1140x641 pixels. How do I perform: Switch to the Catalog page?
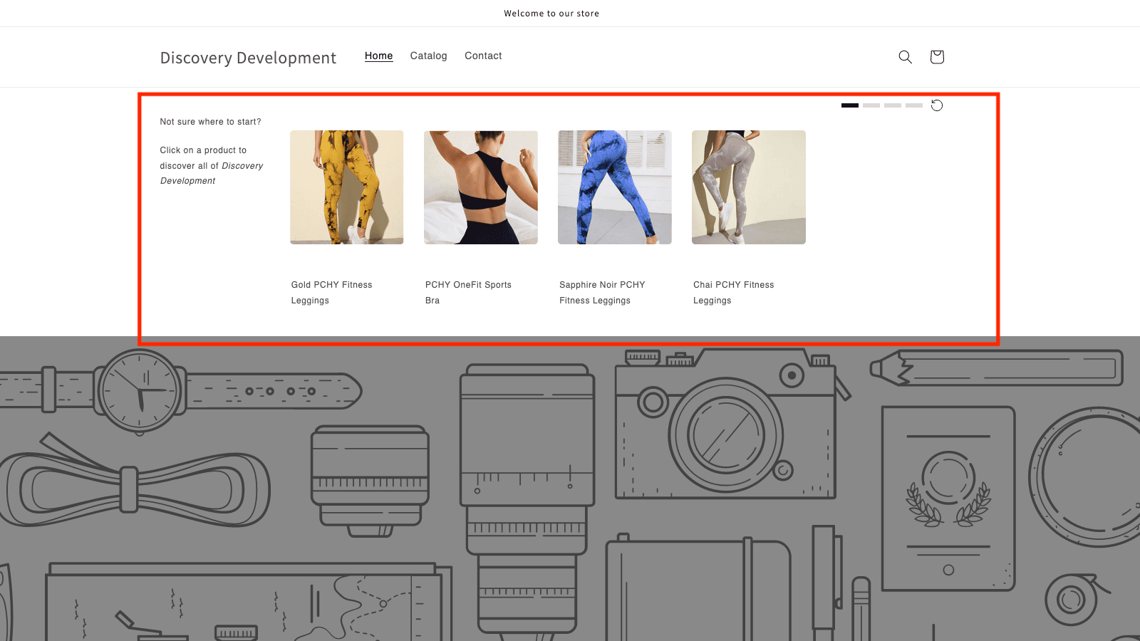point(428,56)
